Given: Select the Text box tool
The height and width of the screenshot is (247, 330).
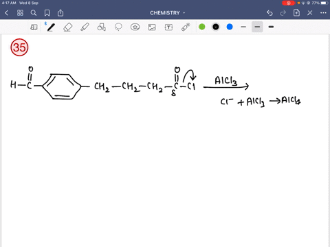Looking at the screenshot, I should coord(168,27).
